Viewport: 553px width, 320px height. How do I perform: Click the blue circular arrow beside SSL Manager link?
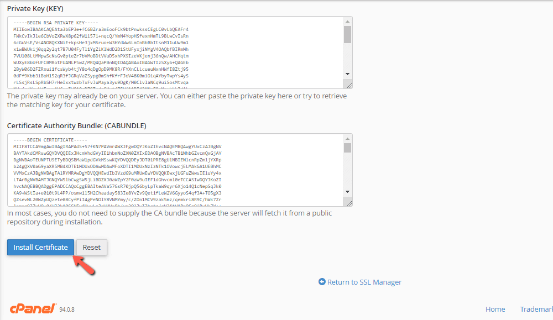tap(322, 281)
